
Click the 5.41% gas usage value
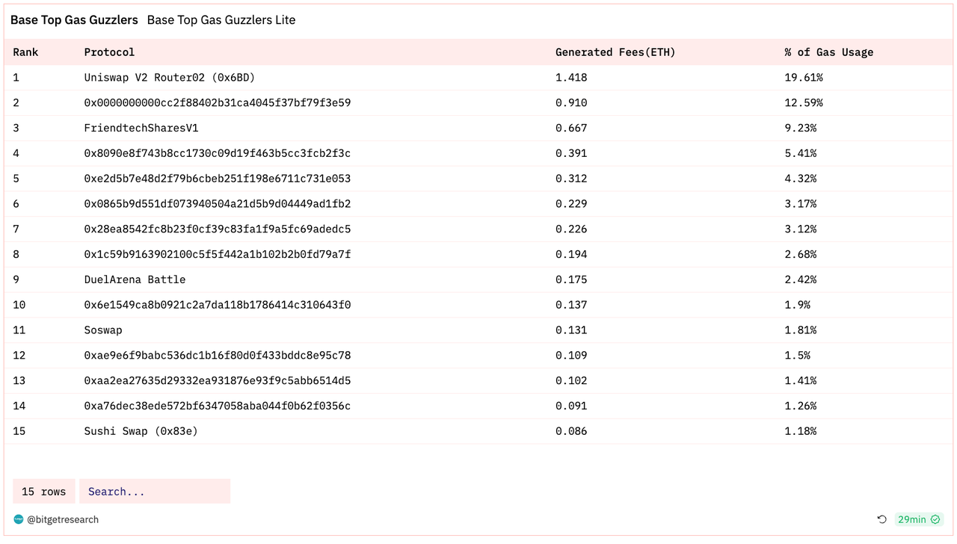click(x=801, y=153)
